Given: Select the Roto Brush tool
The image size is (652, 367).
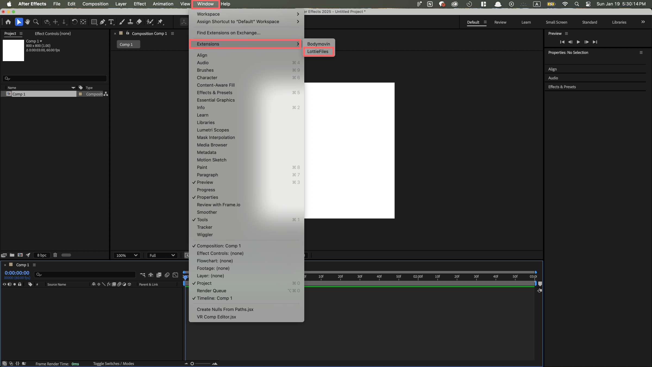Looking at the screenshot, I should [150, 22].
